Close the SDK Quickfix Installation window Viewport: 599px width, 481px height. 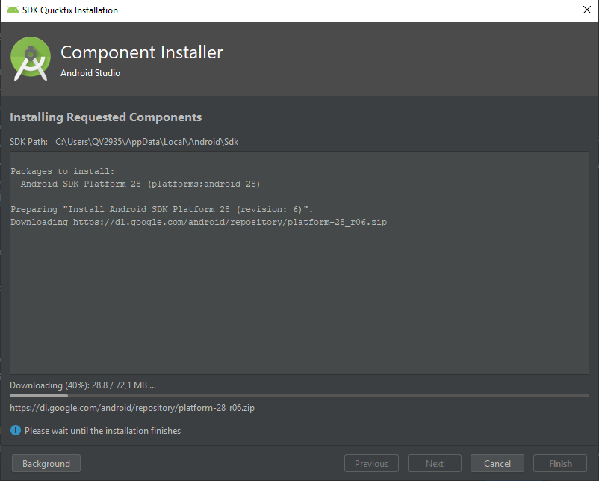586,10
